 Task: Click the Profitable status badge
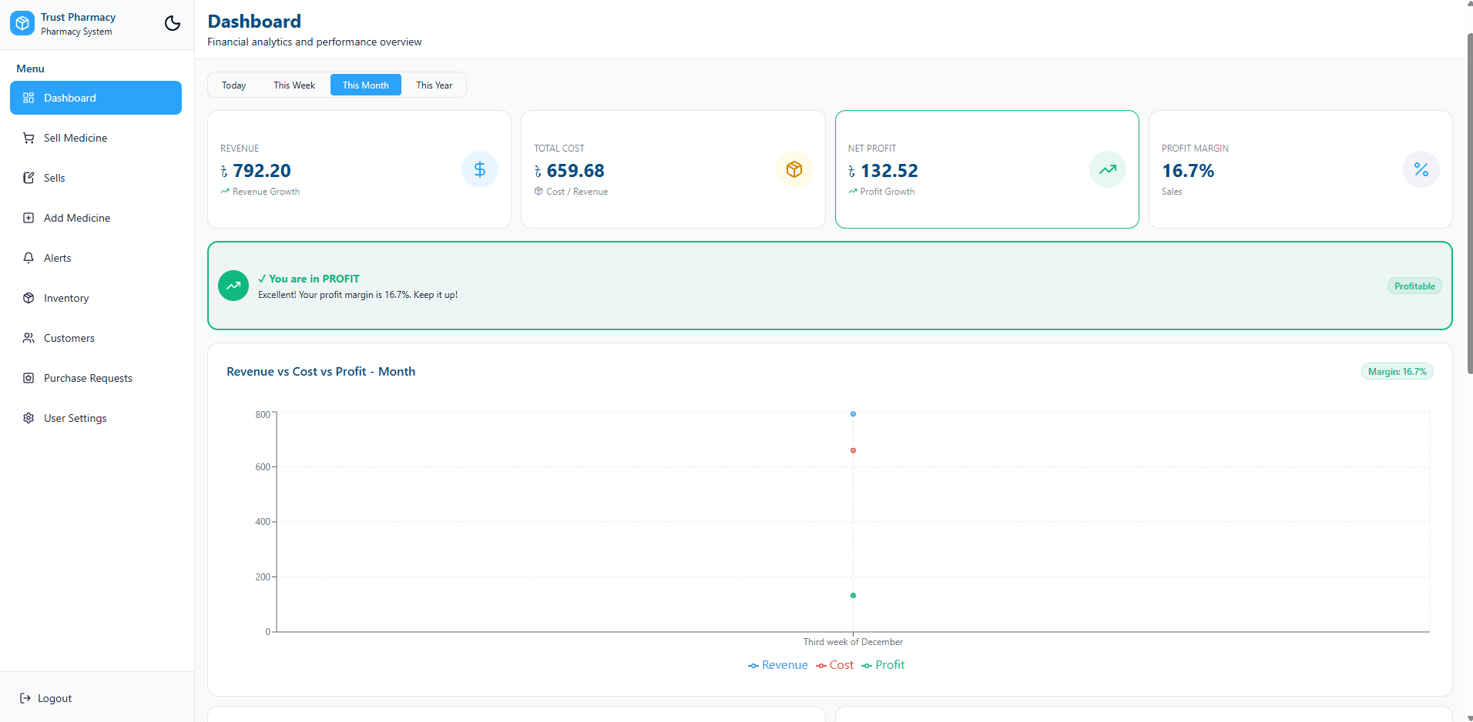click(1414, 286)
